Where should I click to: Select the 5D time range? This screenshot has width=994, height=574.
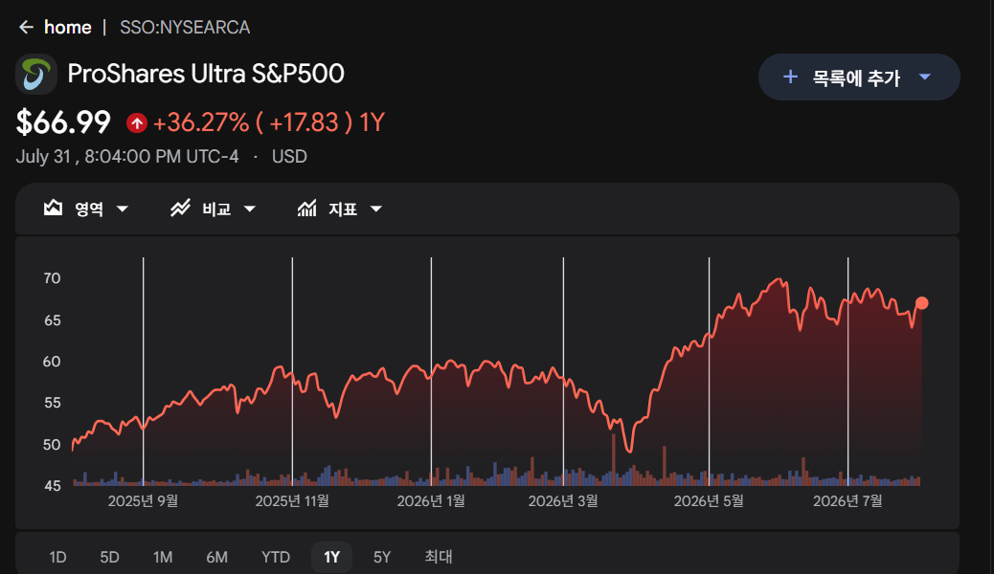(x=110, y=557)
